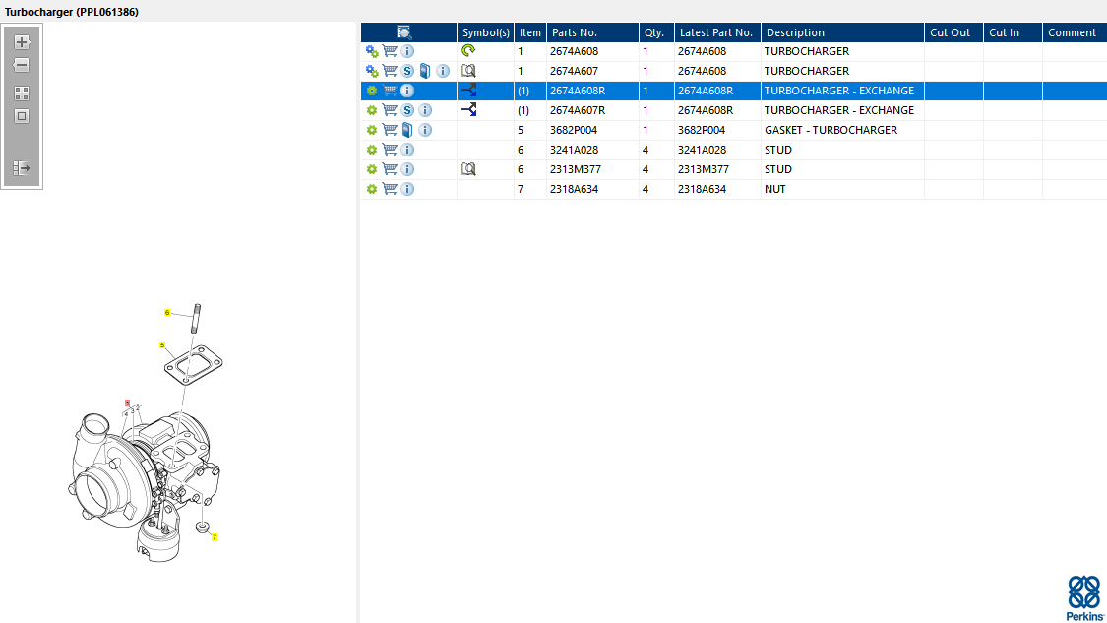Add gasket 3682P004 to the cart

[390, 130]
